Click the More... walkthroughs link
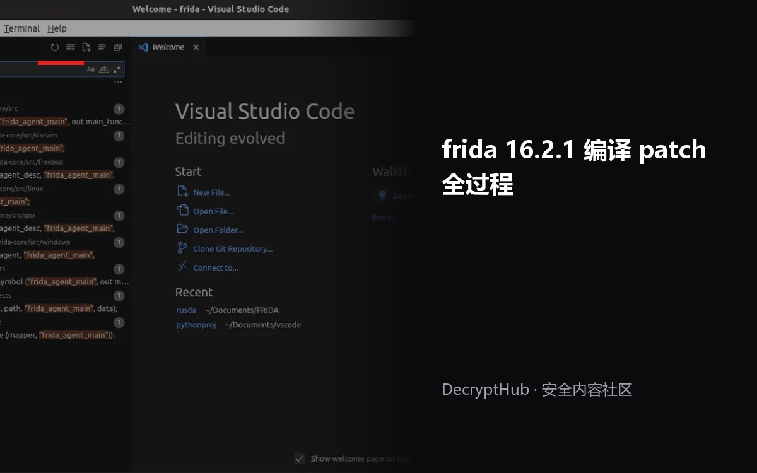The width and height of the screenshot is (757, 473). [385, 218]
